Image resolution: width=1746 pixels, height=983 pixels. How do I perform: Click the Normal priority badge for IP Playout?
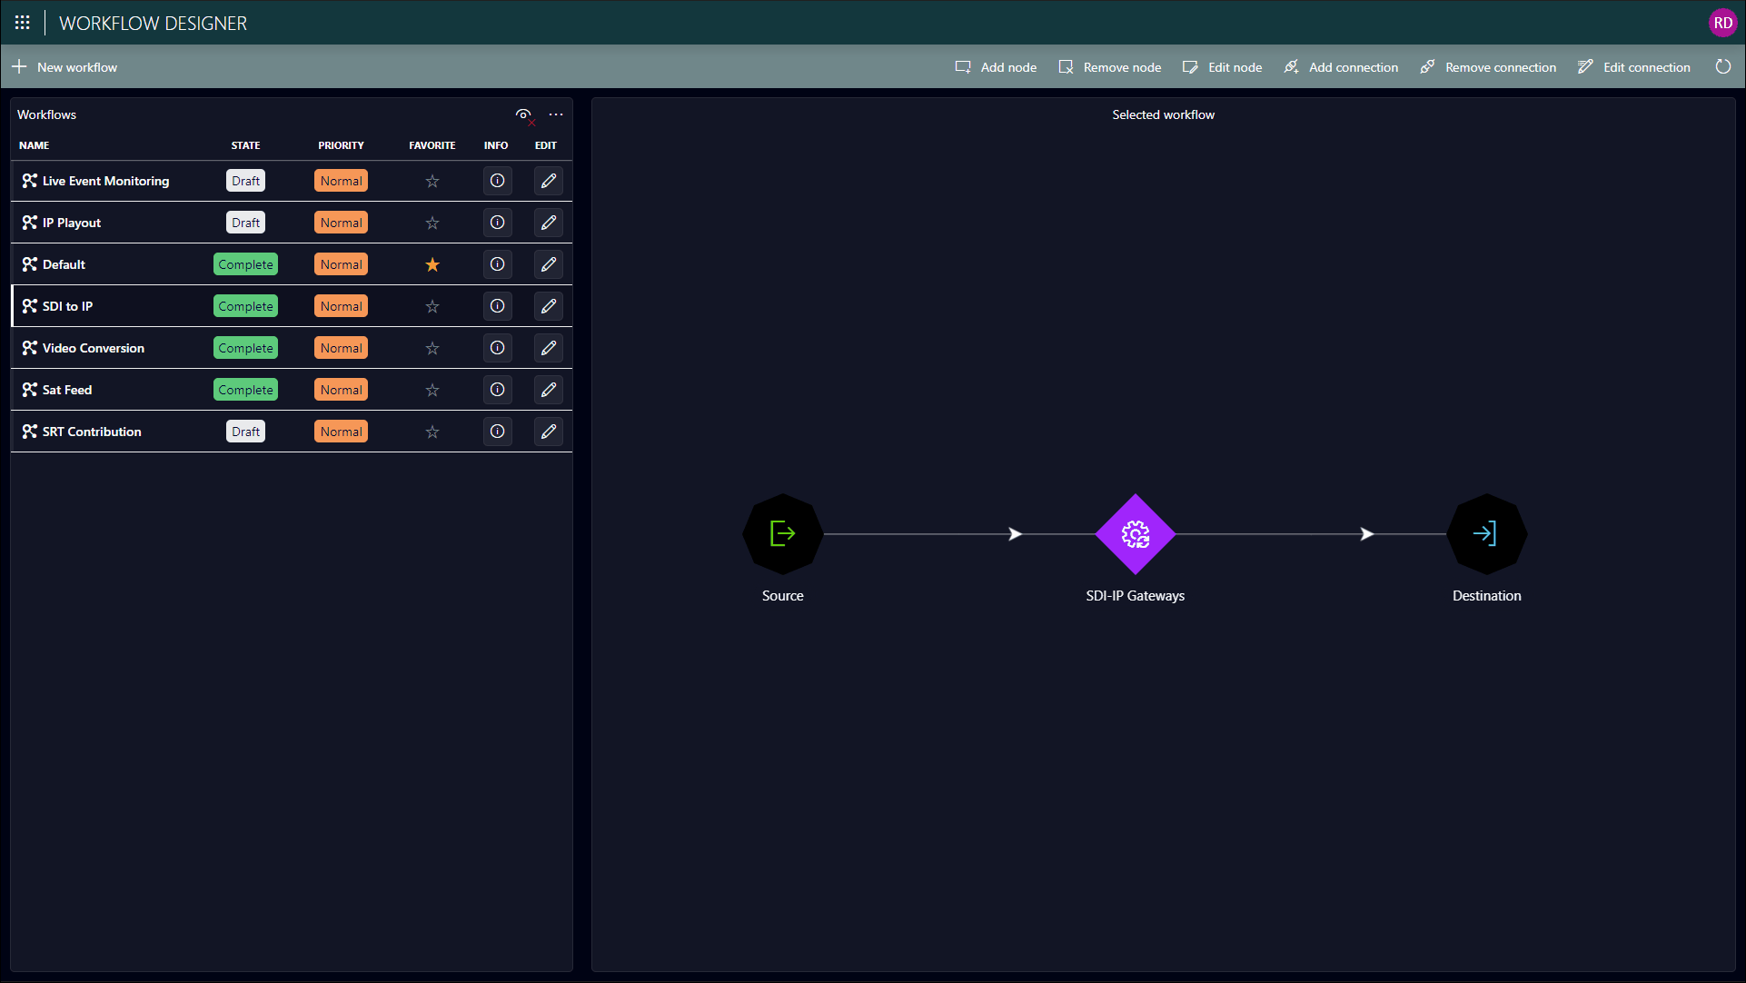click(x=341, y=223)
